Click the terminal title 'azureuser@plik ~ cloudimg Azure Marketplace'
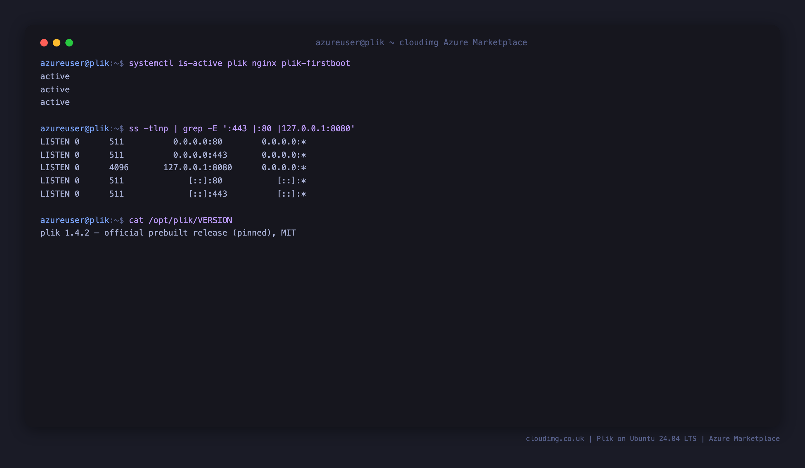The width and height of the screenshot is (805, 468). [421, 42]
